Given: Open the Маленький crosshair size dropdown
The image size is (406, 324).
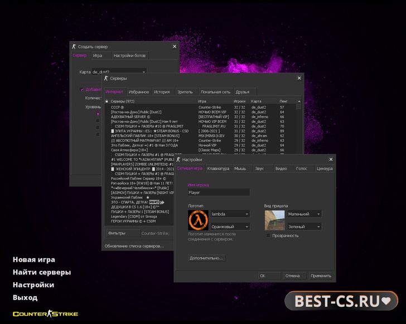Looking at the screenshot, I should [x=304, y=214].
